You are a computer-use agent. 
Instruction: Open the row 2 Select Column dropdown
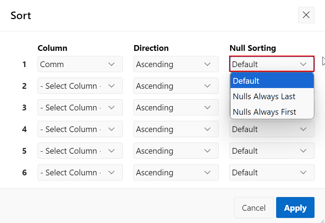click(x=80, y=86)
